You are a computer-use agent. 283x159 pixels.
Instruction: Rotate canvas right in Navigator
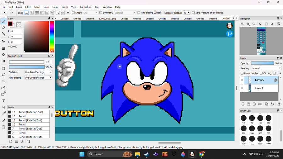[272, 24]
